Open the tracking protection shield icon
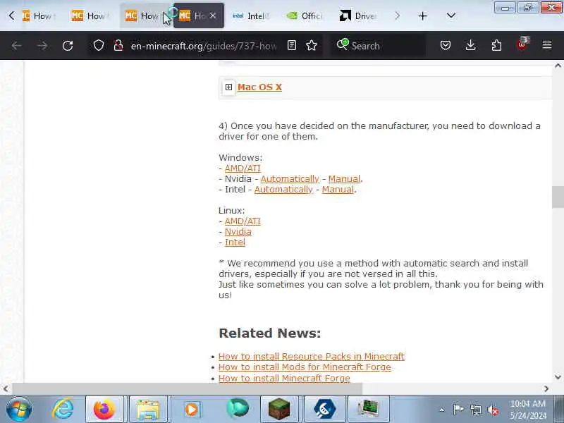Screen dimensions: 564x423 pos(99,46)
